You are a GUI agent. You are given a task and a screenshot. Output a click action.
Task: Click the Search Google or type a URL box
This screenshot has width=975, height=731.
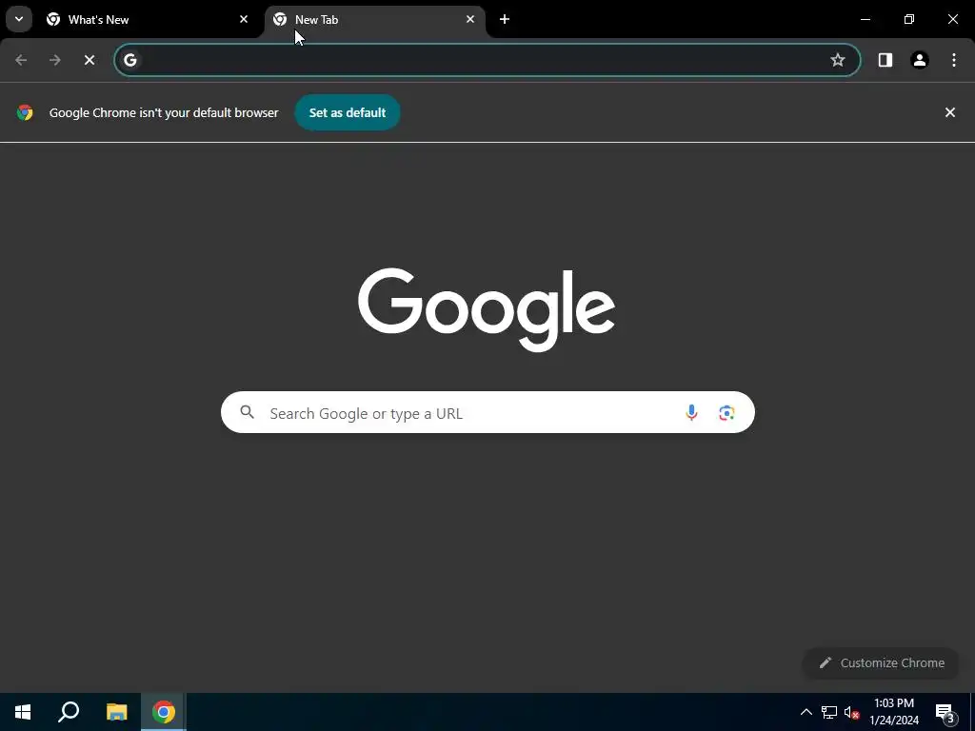tap(487, 412)
